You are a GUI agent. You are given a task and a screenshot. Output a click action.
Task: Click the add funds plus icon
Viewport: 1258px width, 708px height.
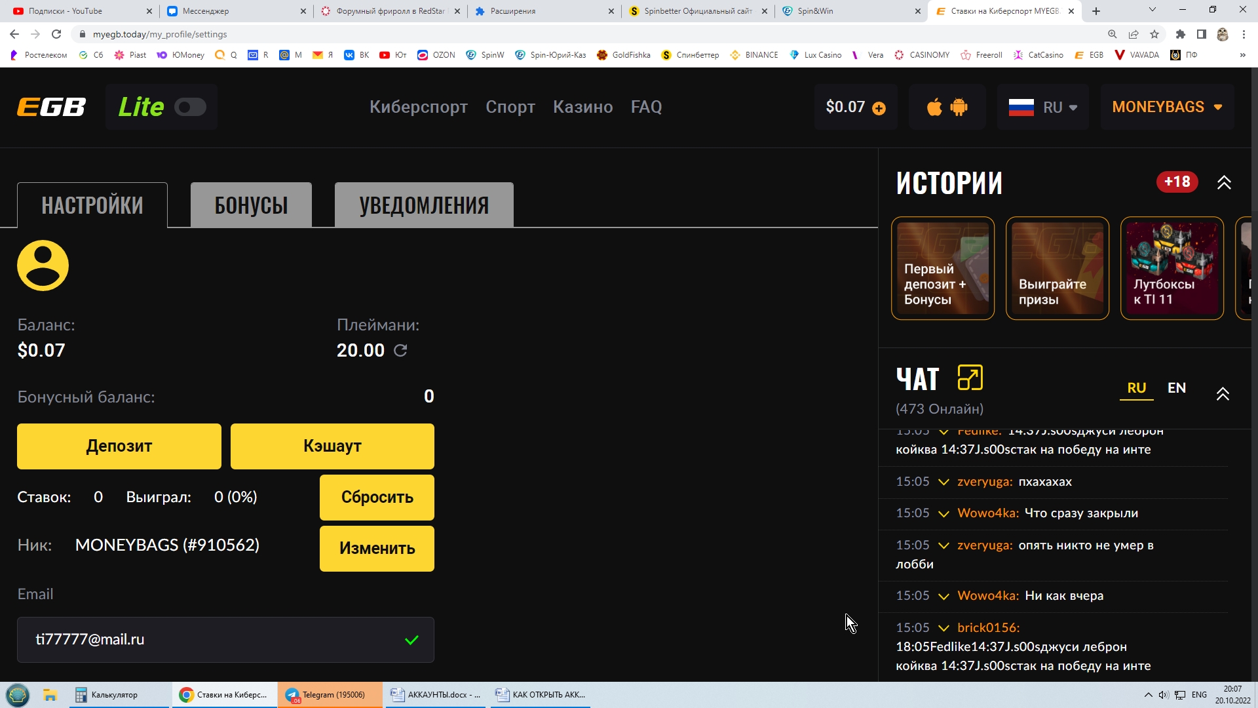879,108
